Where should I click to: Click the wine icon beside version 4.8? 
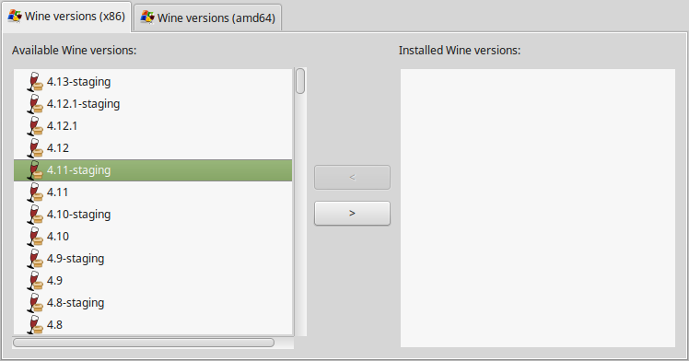click(x=35, y=325)
